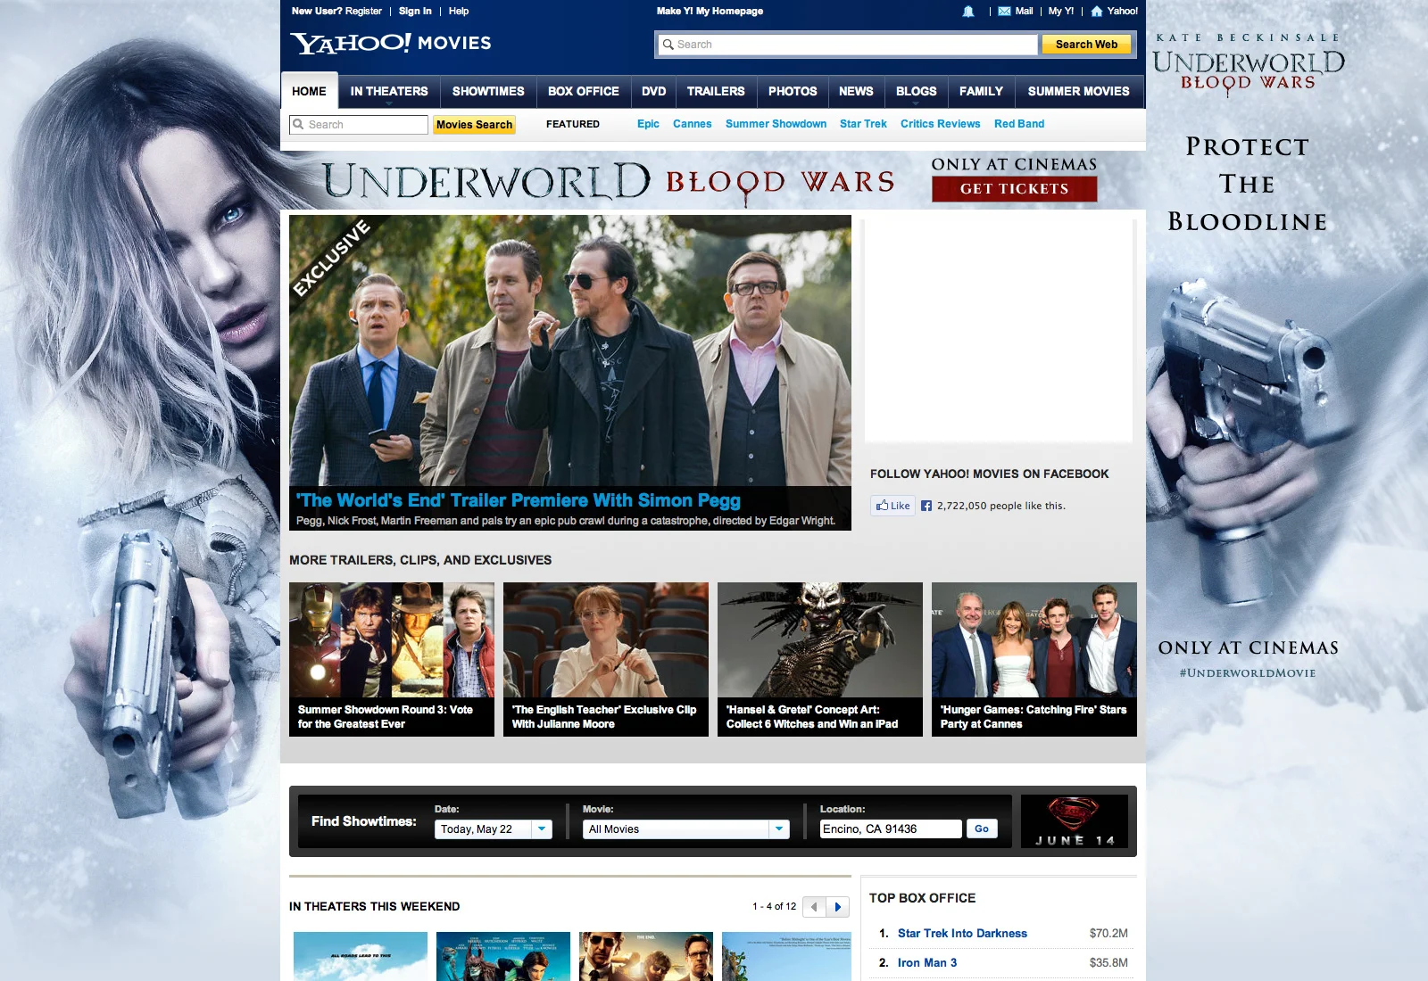Click the Search Web button
Viewport: 1428px width, 981px height.
click(1086, 45)
